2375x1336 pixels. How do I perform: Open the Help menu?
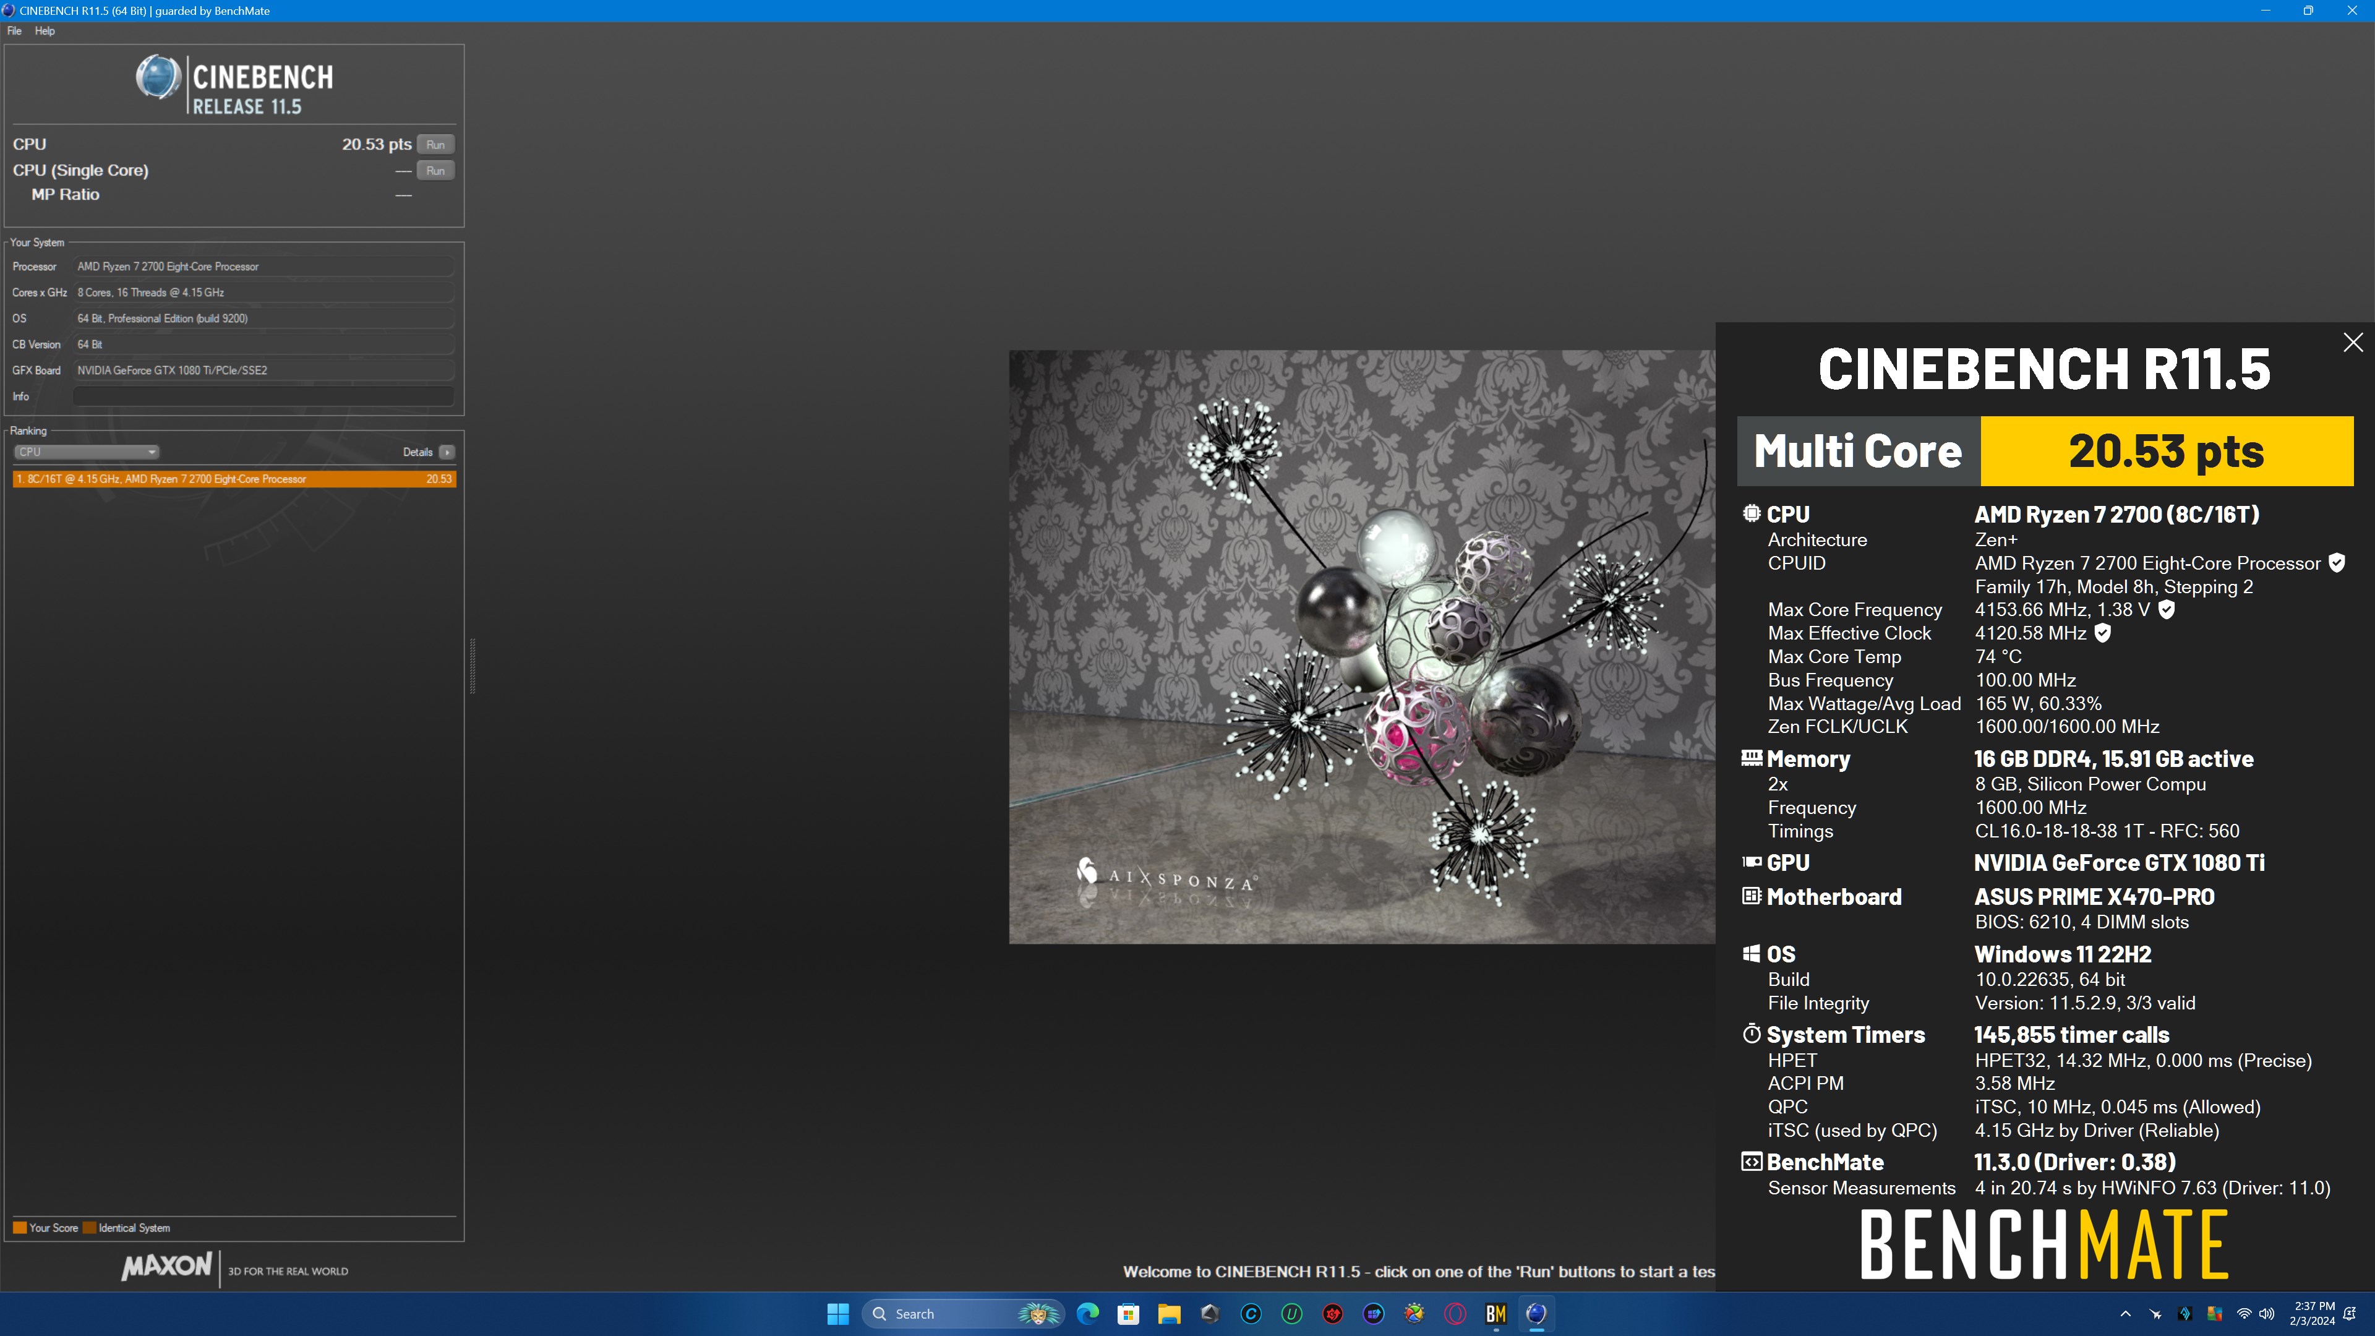click(45, 30)
